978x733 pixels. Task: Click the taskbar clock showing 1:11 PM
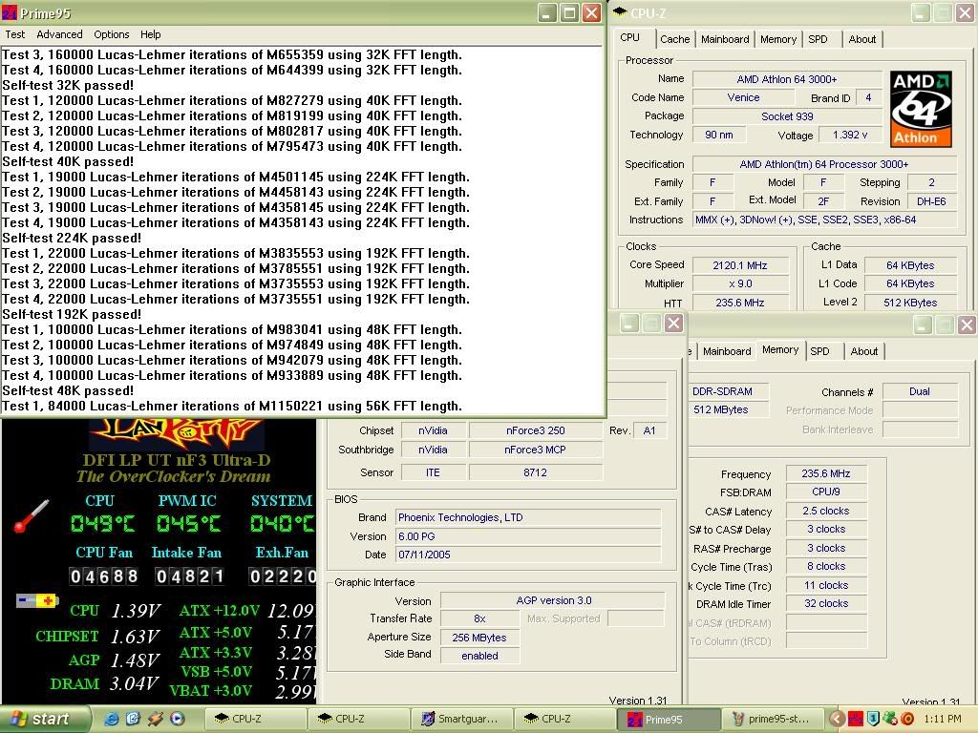tap(944, 719)
